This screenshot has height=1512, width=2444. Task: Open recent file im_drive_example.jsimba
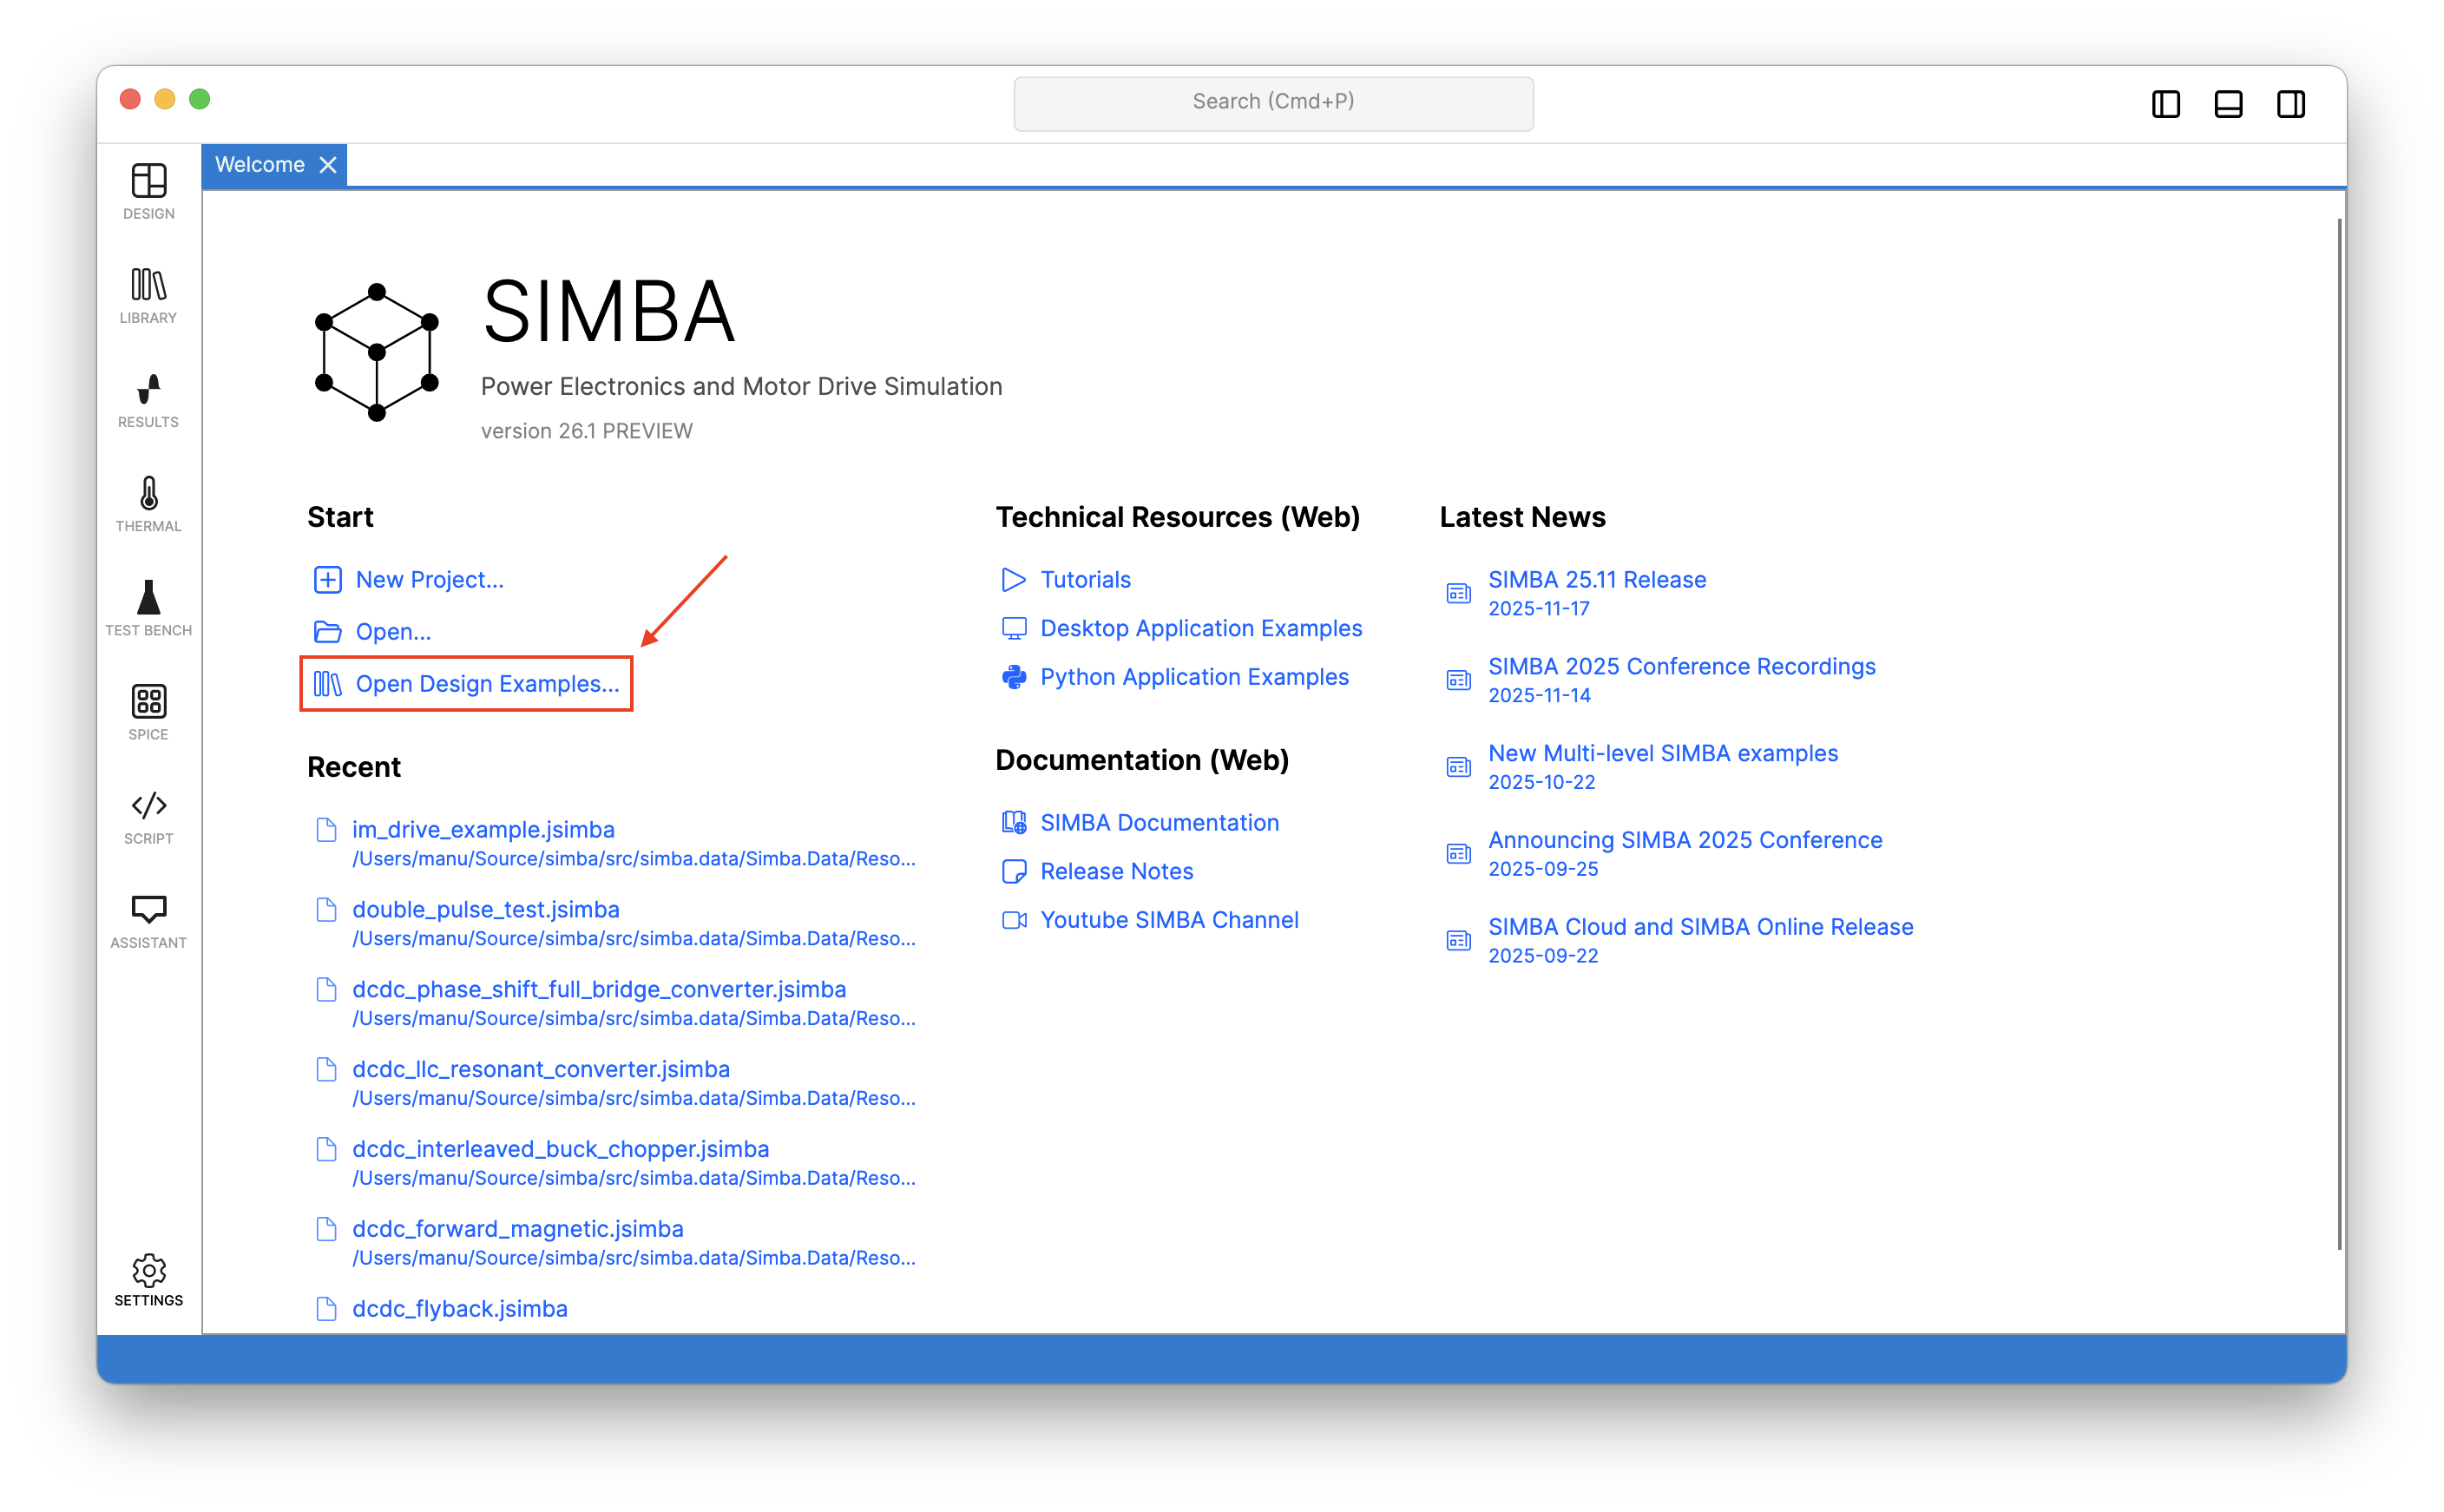tap(483, 829)
